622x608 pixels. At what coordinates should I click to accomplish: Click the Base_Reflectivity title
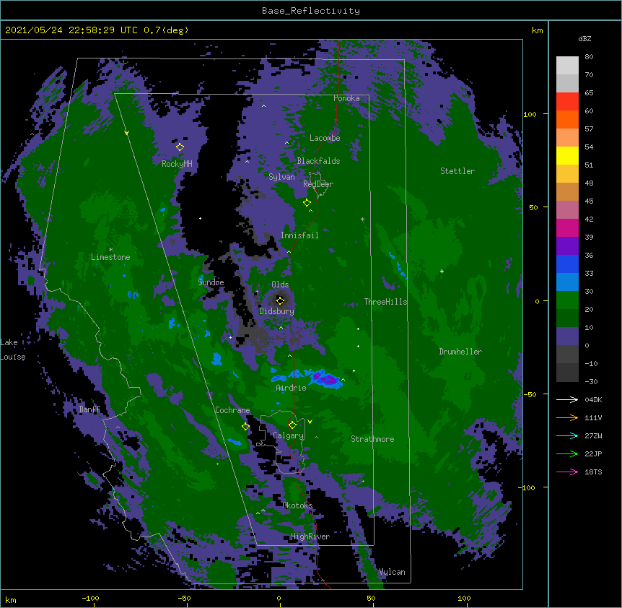(311, 11)
